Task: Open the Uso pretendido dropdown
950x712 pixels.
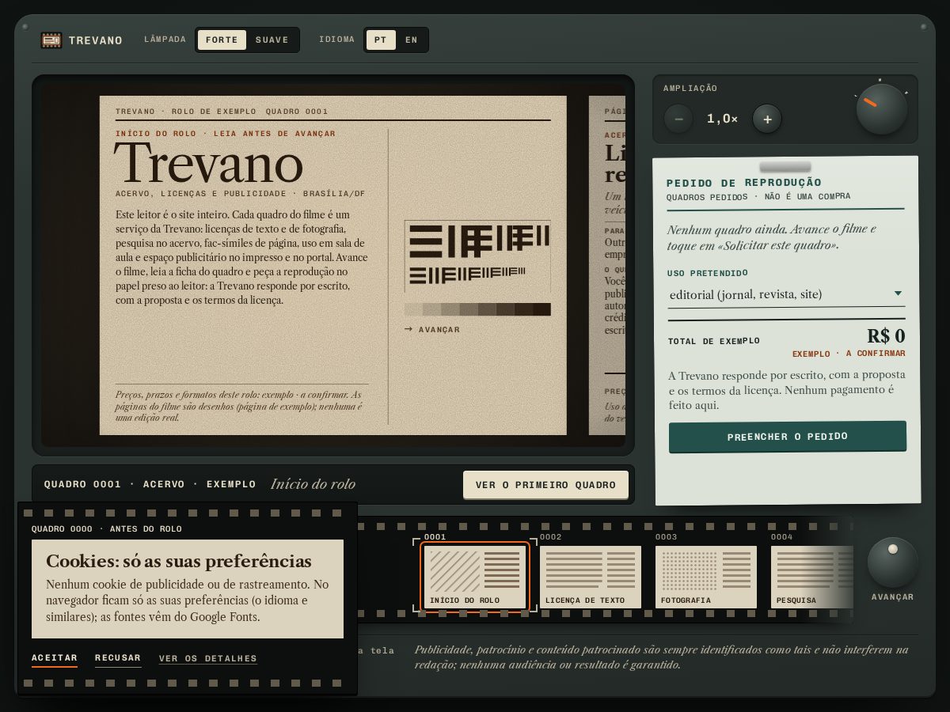Action: pyautogui.click(x=786, y=294)
